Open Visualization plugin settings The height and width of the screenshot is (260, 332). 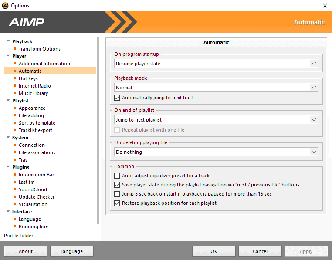coord(33,204)
